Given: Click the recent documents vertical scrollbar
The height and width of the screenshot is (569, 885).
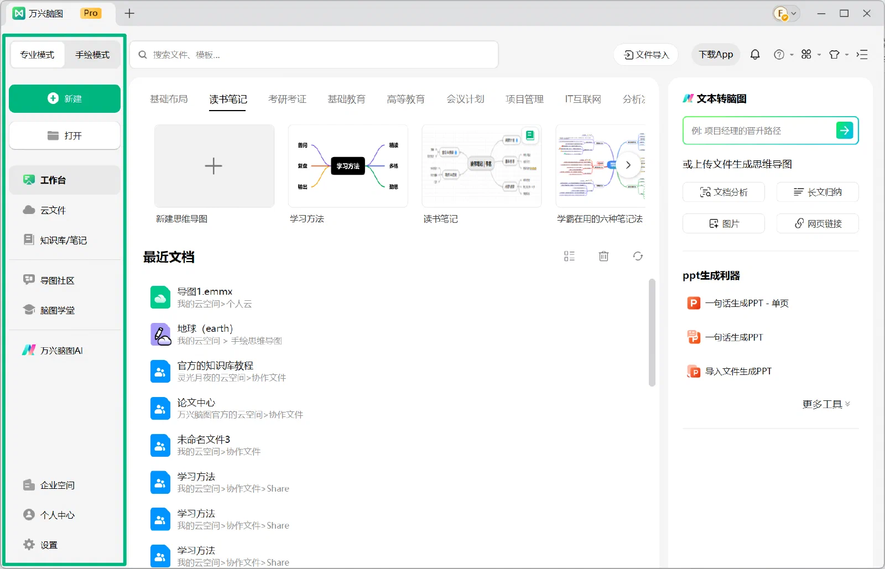Looking at the screenshot, I should click(x=652, y=332).
